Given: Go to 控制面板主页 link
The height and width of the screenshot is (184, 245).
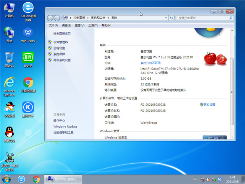Looking at the screenshot, I should coord(62,33).
